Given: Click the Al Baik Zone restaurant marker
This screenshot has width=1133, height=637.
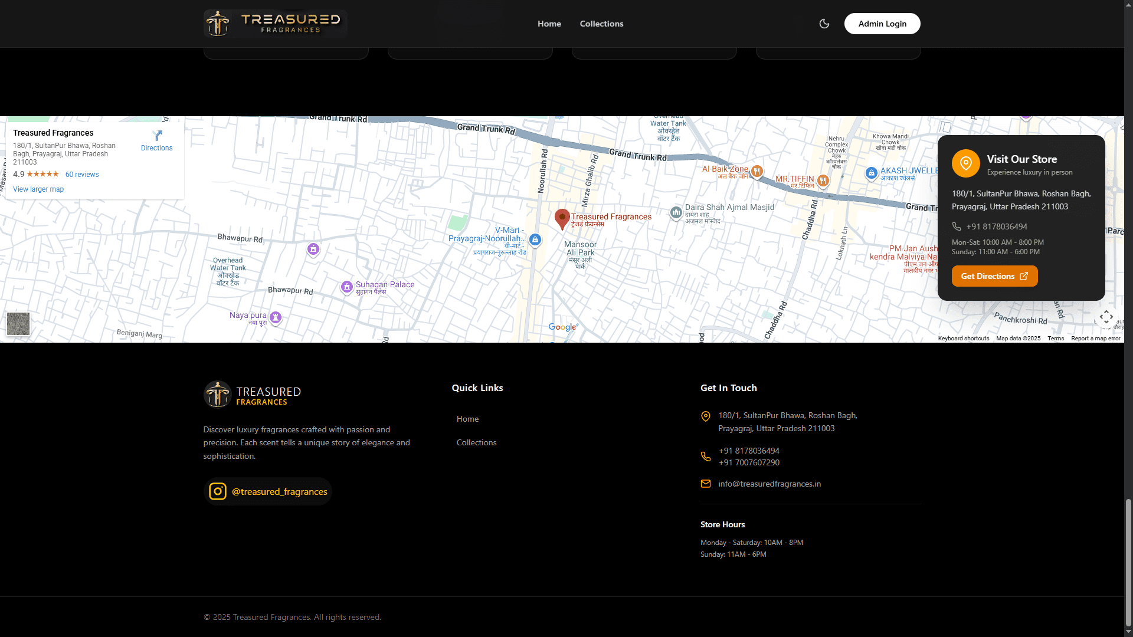Looking at the screenshot, I should [757, 171].
